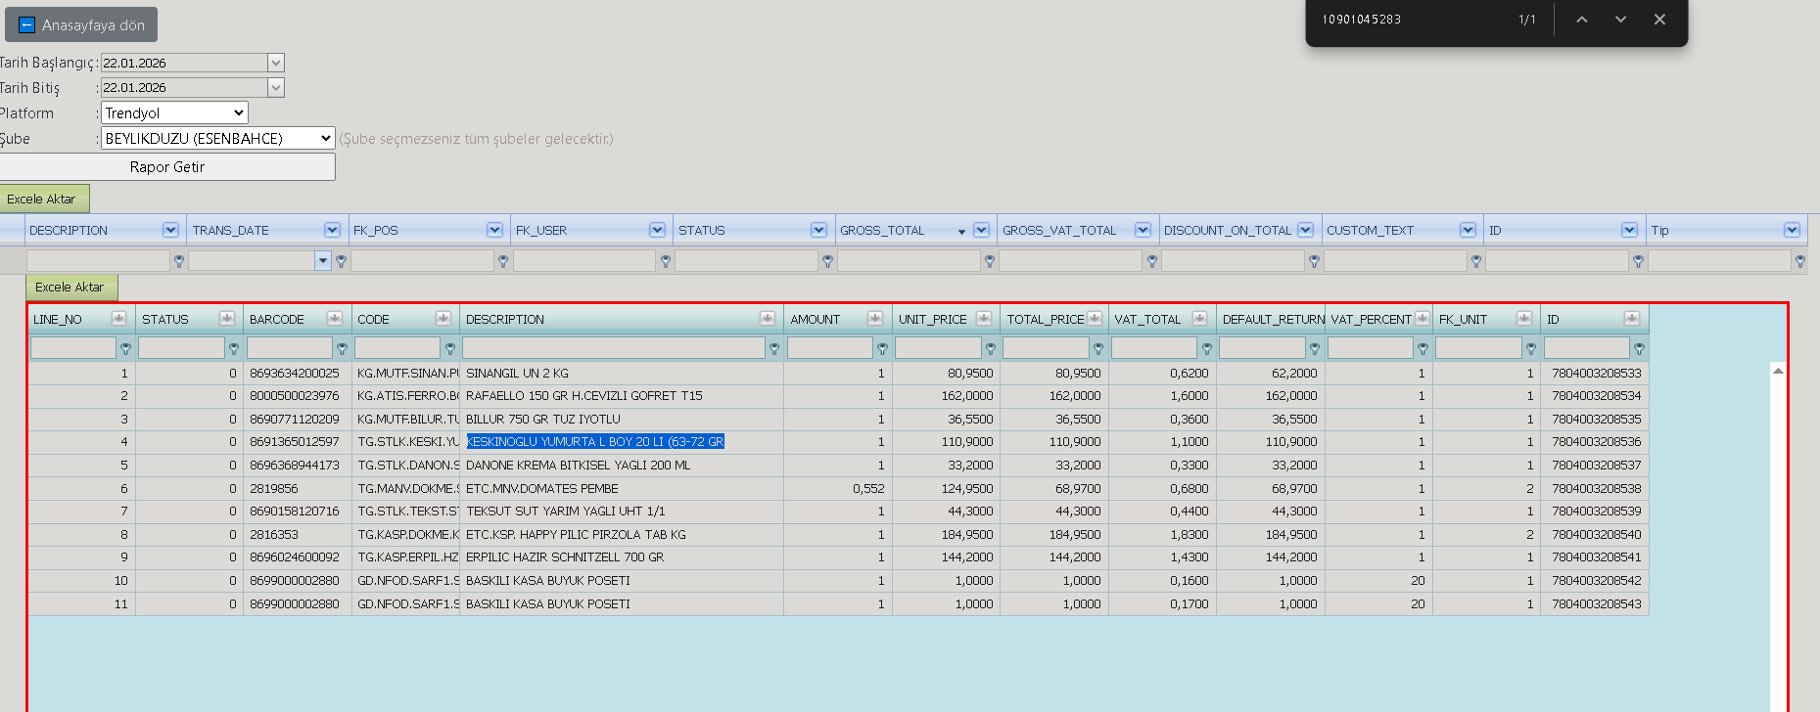The height and width of the screenshot is (712, 1820).
Task: Click filter icon under upper FK_POS column
Action: (x=503, y=261)
